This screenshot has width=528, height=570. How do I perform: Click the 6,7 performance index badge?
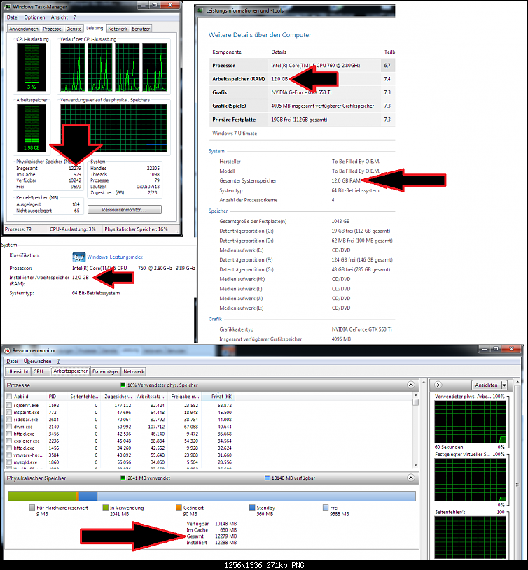pyautogui.click(x=78, y=257)
